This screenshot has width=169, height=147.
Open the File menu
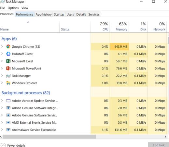(x=2, y=8)
